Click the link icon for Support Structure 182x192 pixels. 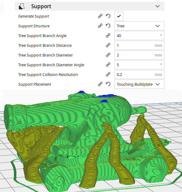(x=100, y=26)
